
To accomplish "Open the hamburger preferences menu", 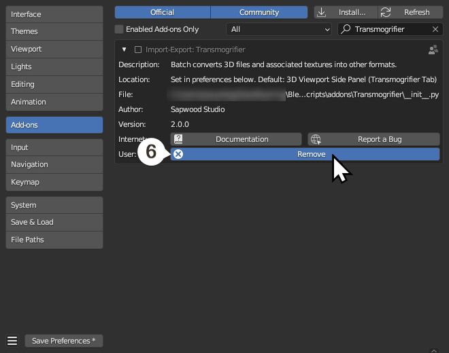I will point(12,341).
